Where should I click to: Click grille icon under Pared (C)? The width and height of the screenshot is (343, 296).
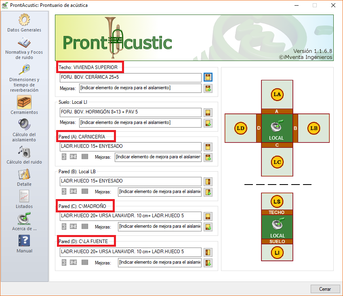[x=85, y=226]
